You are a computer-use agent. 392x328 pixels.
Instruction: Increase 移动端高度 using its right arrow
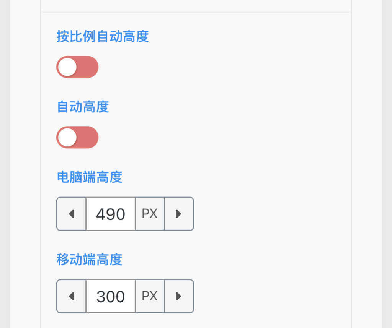click(178, 296)
